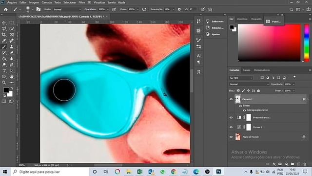
Task: Toggle Quick Mask mode in toolbox
Action: pos(4,101)
